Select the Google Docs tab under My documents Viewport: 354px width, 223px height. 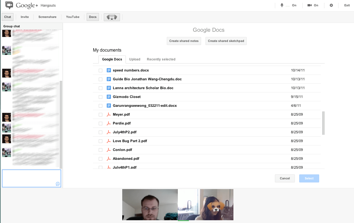tap(112, 59)
